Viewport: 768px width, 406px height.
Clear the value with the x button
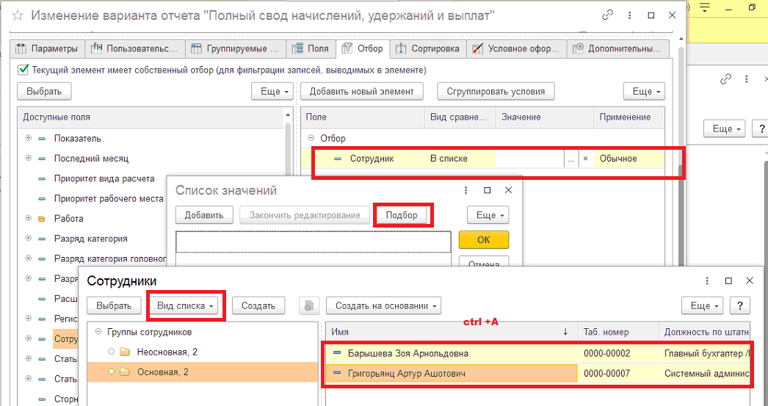[x=585, y=159]
